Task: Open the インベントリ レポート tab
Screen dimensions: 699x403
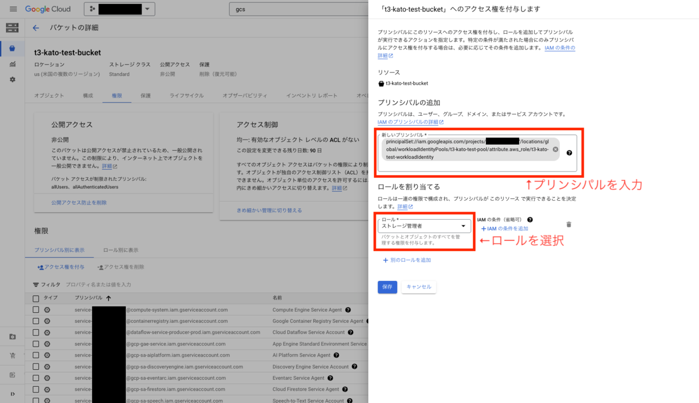Action: pos(312,95)
